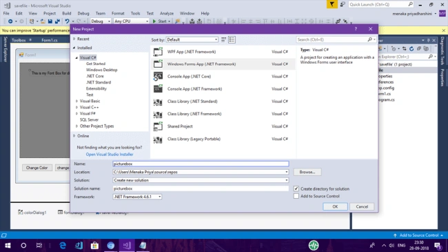Expand the Online category
This screenshot has height=252, width=448.
coord(74,136)
